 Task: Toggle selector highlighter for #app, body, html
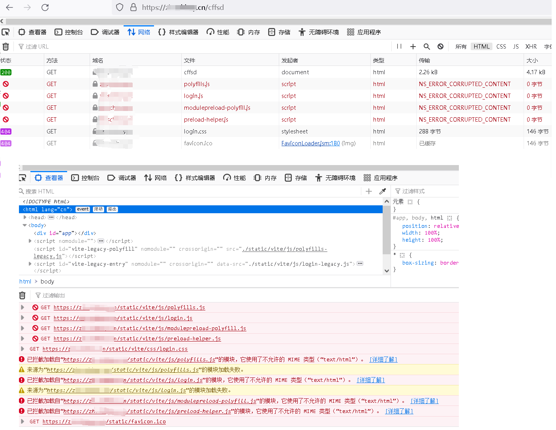(x=449, y=218)
